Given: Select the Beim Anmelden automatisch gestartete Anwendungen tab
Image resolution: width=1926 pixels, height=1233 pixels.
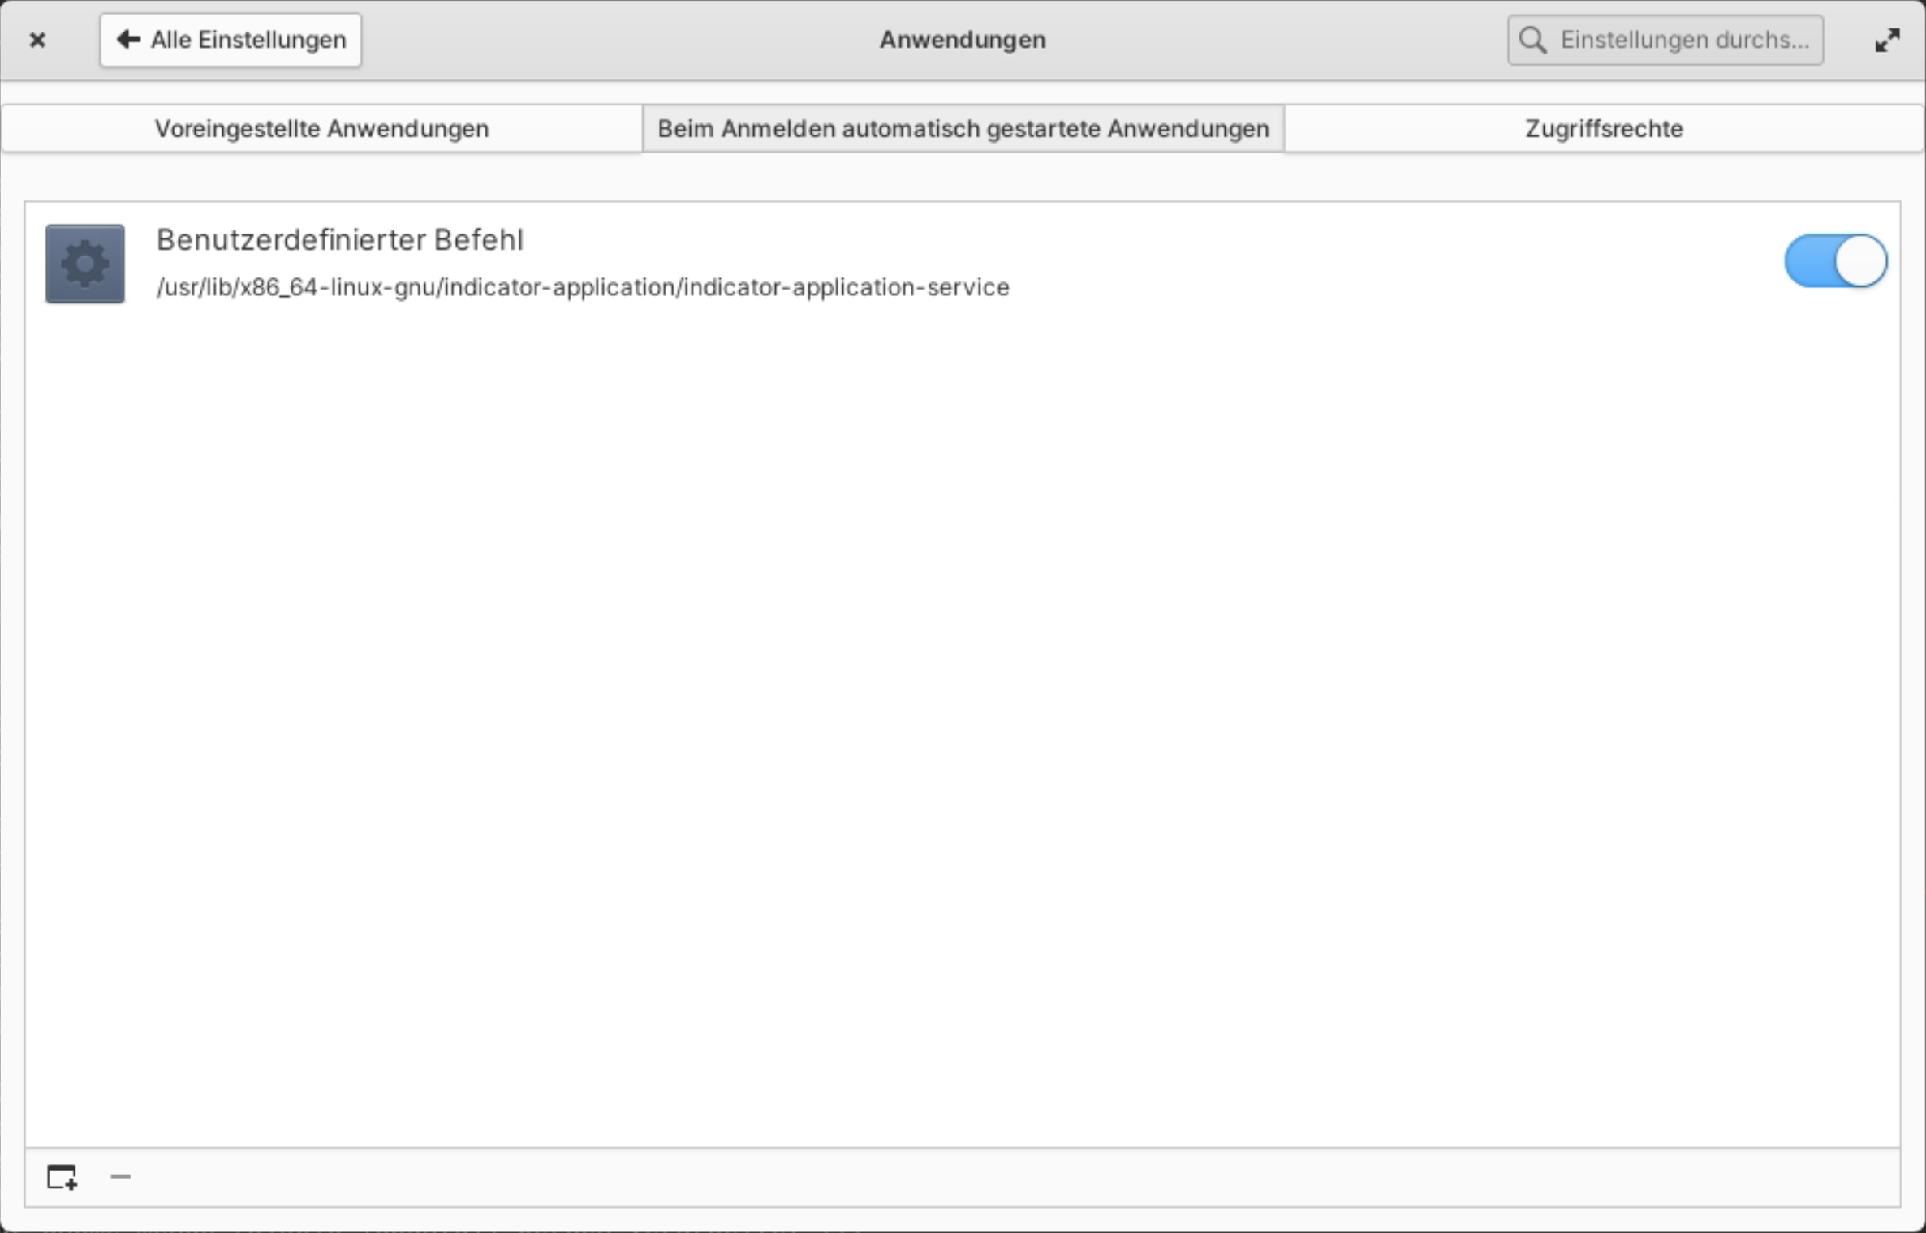Looking at the screenshot, I should pos(962,127).
